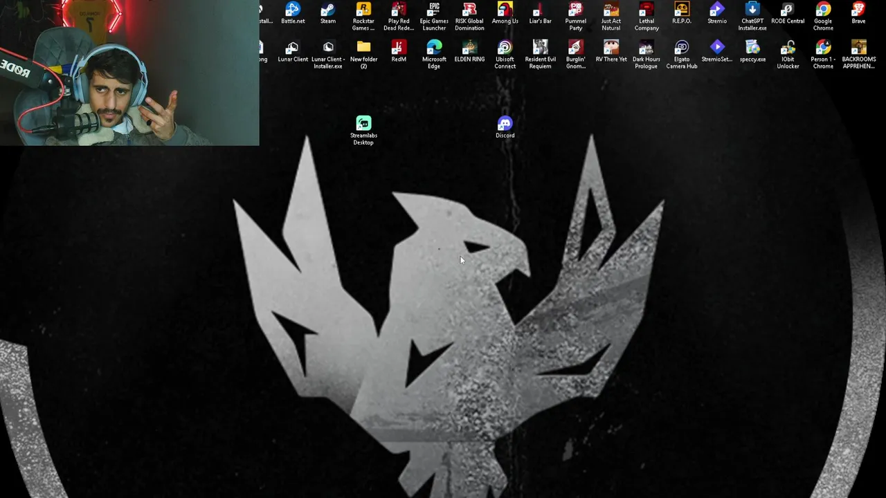
Task: Launch Steam from the desktop
Action: coord(328,13)
